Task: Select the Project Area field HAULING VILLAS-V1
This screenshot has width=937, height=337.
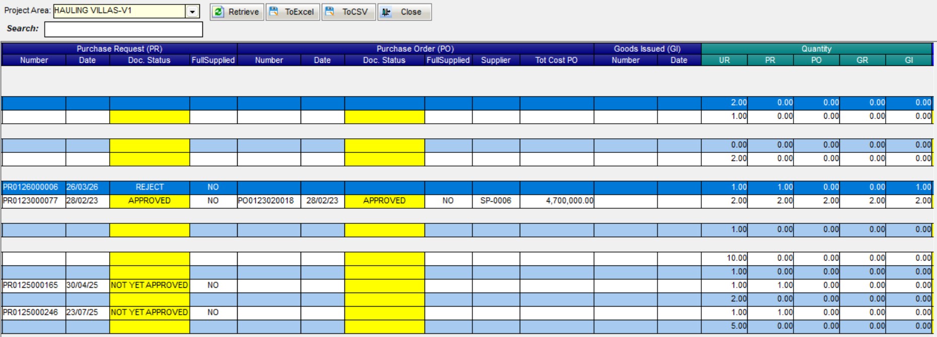Action: (x=119, y=11)
